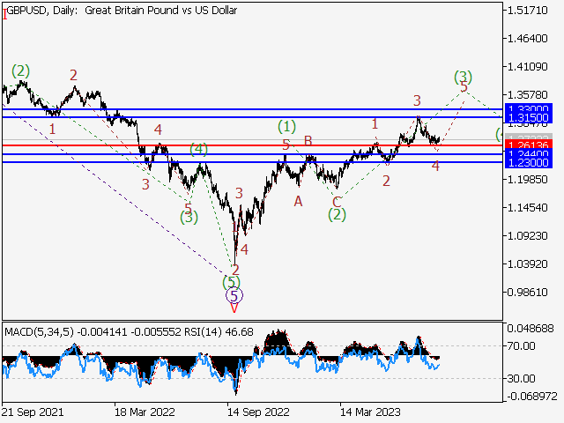Viewport: 564px width, 423px height.
Task: Click the 1.35780 price axis label
Action: (x=527, y=94)
